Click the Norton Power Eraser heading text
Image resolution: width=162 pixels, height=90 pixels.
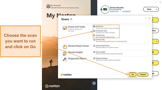pyautogui.click(x=79, y=46)
